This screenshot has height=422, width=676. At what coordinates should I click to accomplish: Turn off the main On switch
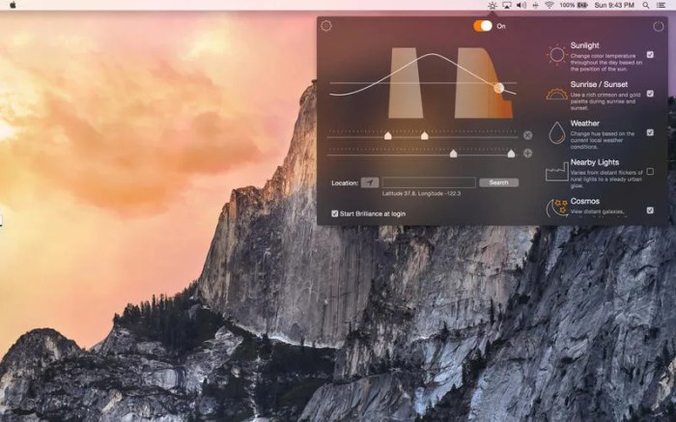483,26
